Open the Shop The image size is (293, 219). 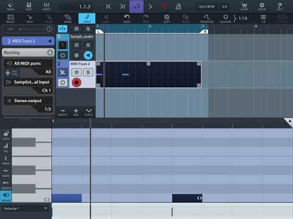click(244, 7)
